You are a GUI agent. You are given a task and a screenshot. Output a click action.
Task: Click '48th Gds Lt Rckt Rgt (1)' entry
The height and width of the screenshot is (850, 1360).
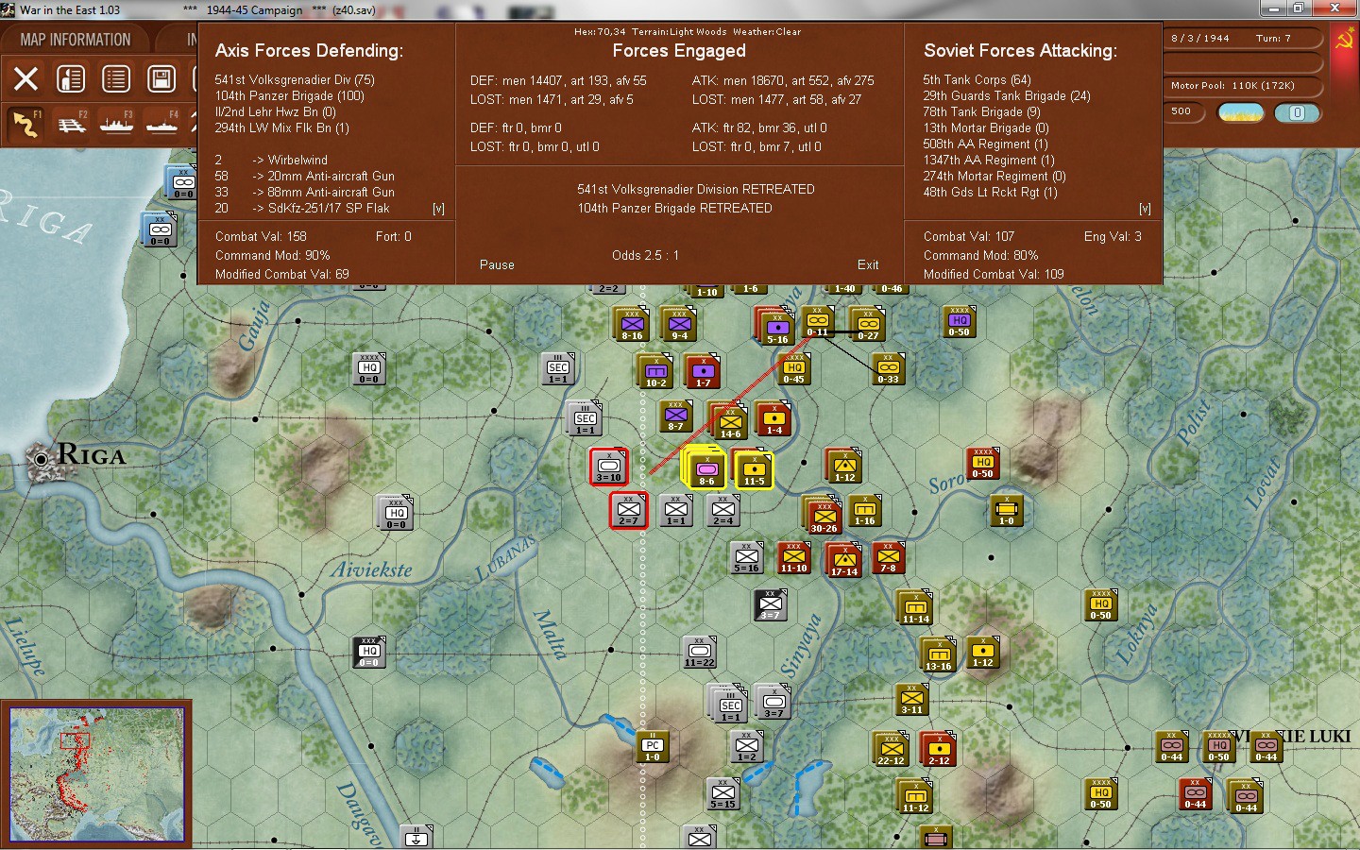[x=990, y=193]
